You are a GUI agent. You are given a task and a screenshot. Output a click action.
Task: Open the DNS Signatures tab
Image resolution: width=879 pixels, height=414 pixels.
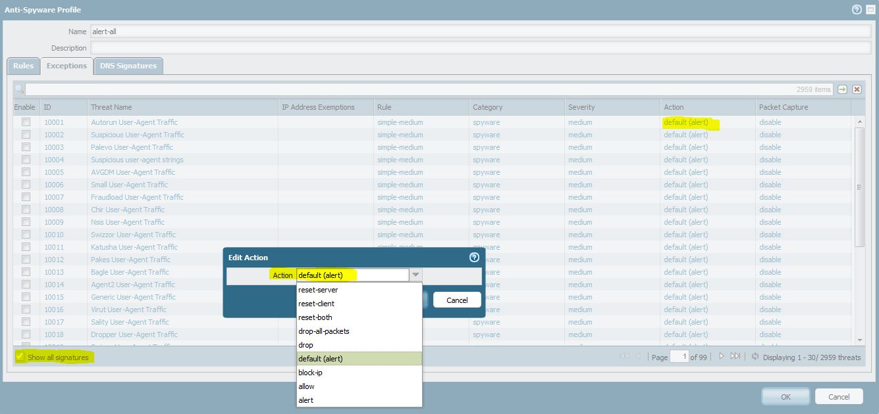128,66
